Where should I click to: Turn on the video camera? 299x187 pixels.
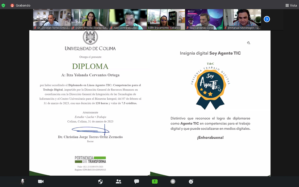coord(41,182)
